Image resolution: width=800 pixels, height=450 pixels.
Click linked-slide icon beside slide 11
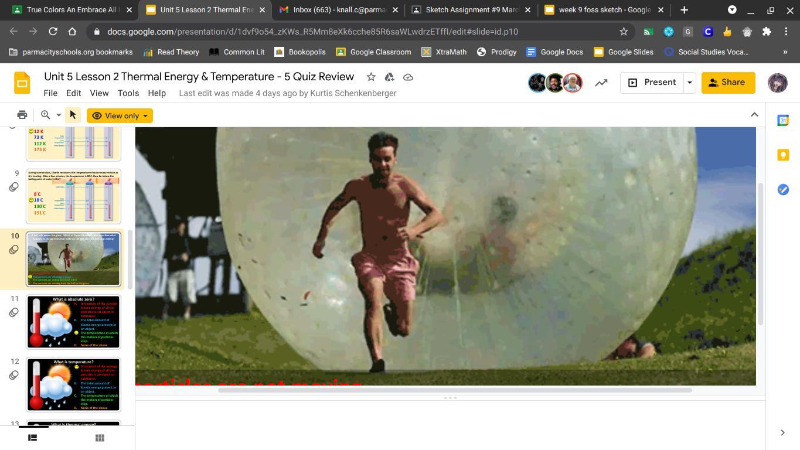pyautogui.click(x=13, y=312)
